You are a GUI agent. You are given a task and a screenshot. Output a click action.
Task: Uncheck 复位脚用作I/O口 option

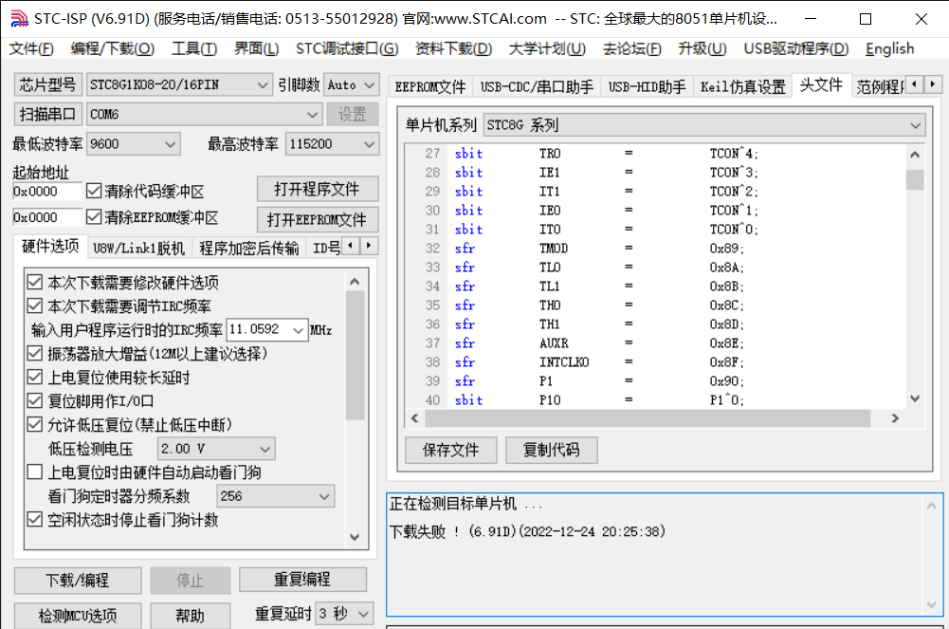[35, 401]
